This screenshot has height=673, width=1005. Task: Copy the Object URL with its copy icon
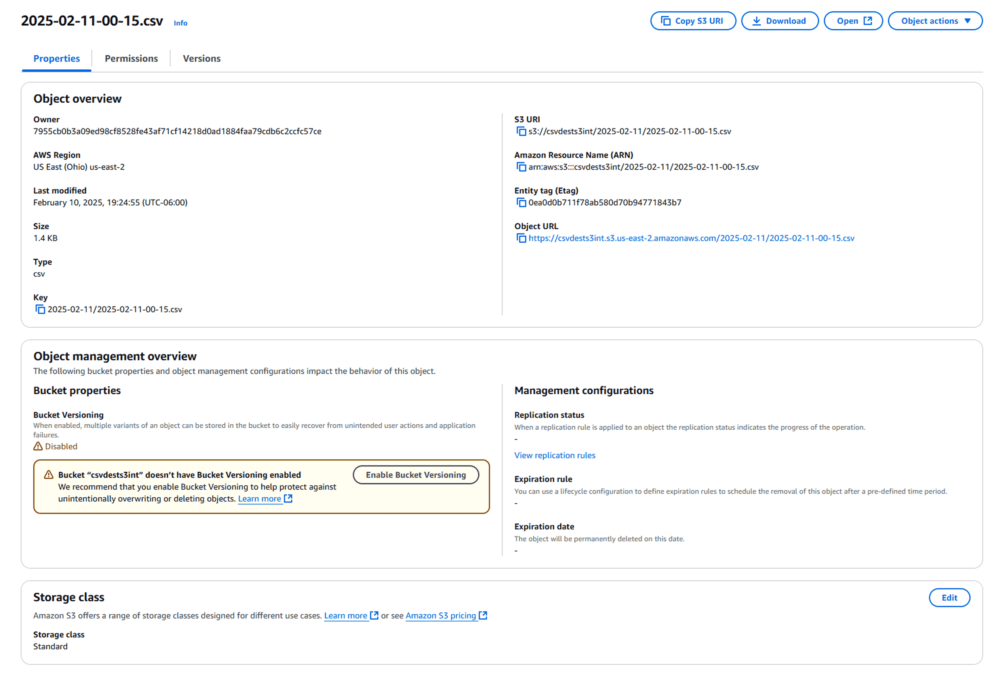click(521, 238)
